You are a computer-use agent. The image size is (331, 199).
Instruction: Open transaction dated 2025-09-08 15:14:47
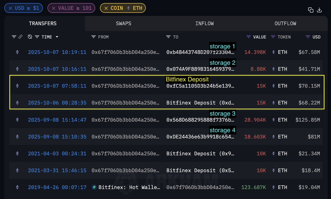click(57, 120)
